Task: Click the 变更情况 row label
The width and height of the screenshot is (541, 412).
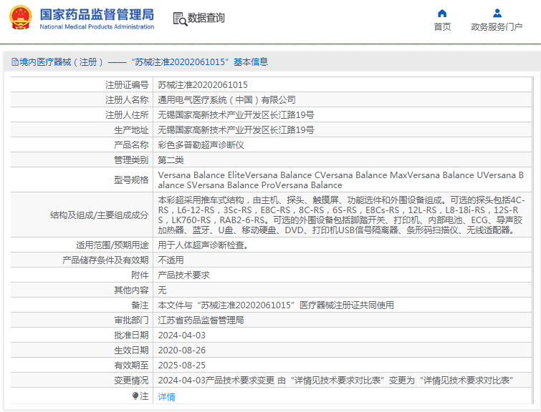Action: (x=131, y=381)
